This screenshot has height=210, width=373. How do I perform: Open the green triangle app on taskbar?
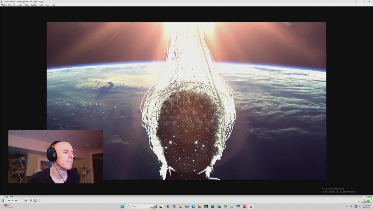[x=206, y=206]
